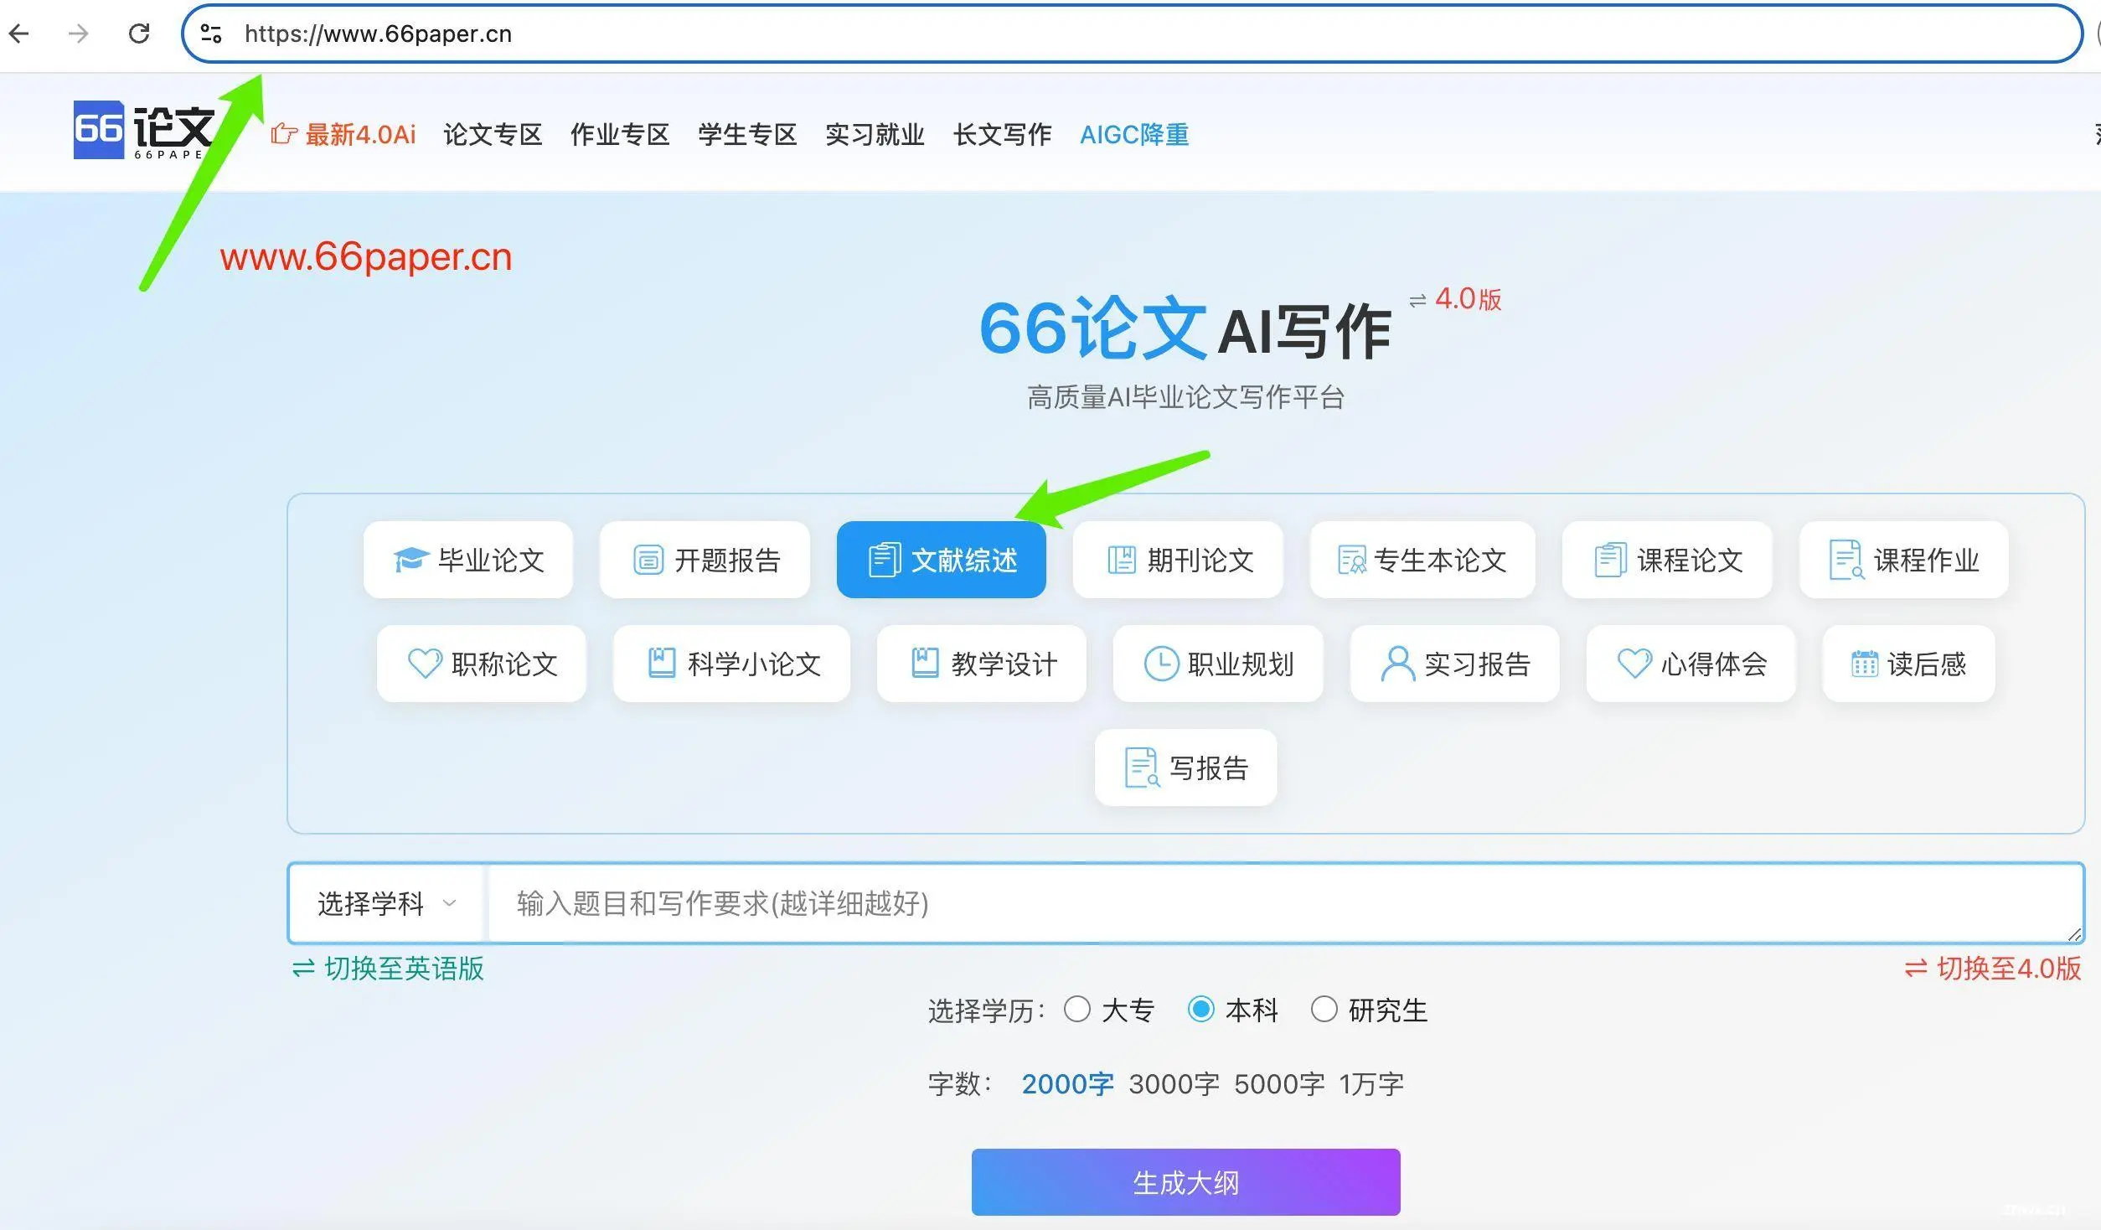Switch to English via 切换至英语版 link

[404, 969]
